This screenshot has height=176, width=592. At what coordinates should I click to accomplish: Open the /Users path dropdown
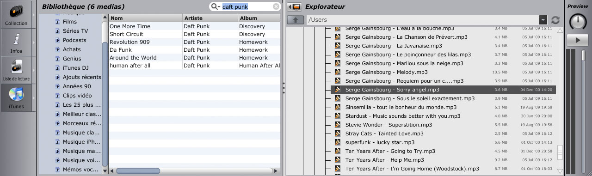click(543, 20)
